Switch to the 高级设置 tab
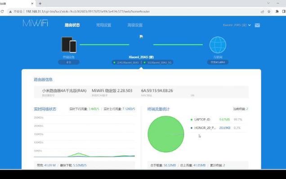 135,25
